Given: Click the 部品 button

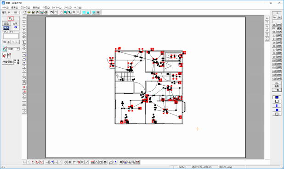Looking at the screenshot, I should (x=6, y=23).
